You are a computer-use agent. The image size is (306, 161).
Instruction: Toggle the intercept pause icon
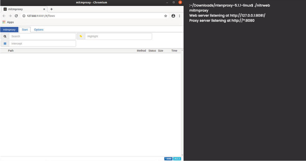click(x=5, y=43)
